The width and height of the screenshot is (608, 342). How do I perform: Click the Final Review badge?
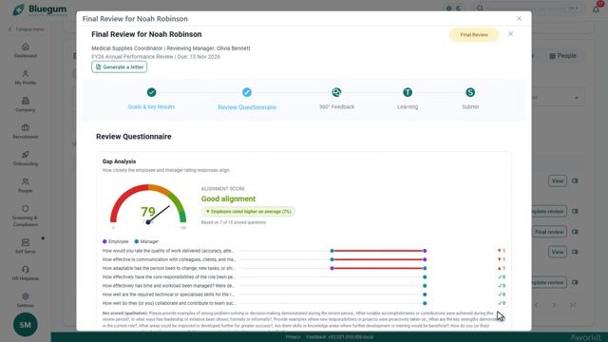[x=474, y=35]
